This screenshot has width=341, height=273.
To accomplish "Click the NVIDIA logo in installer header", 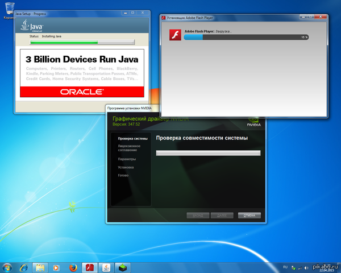I will (253, 122).
